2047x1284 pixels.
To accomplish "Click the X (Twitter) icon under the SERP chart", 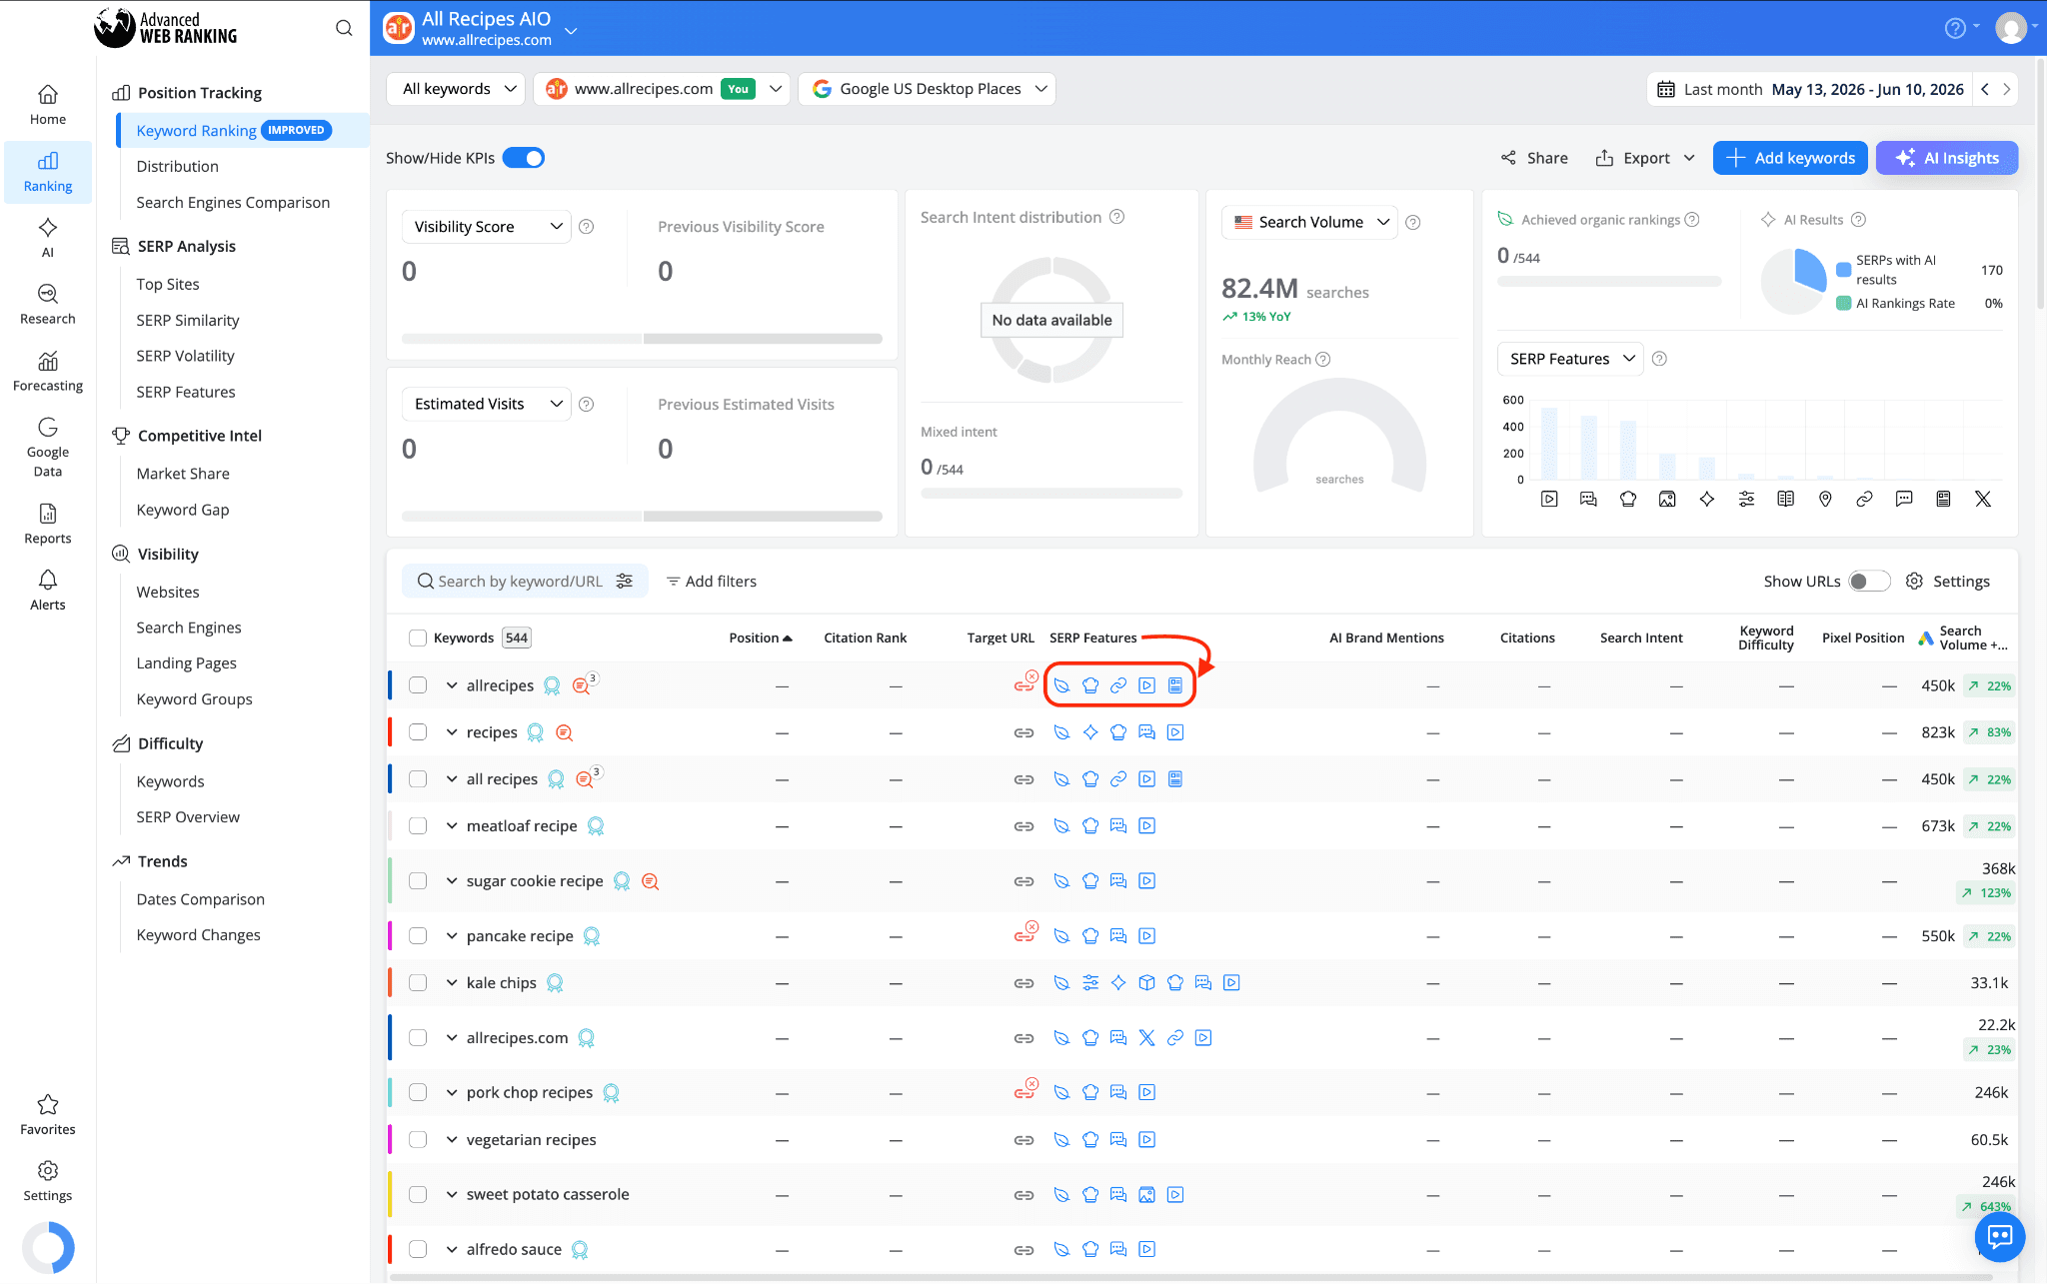I will coord(1983,499).
